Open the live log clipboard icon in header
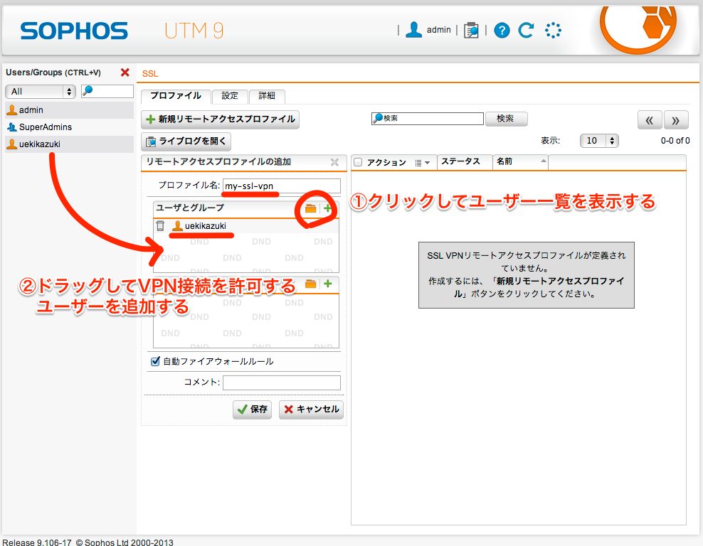 point(471,30)
